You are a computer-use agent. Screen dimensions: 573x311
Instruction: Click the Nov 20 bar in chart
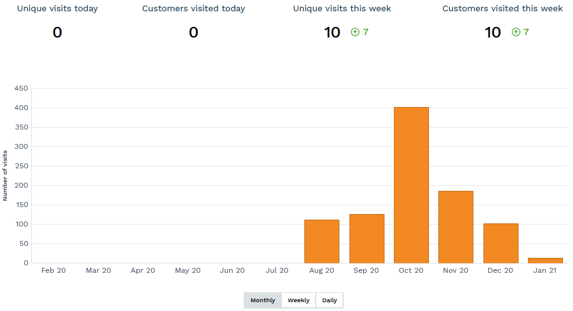456,227
